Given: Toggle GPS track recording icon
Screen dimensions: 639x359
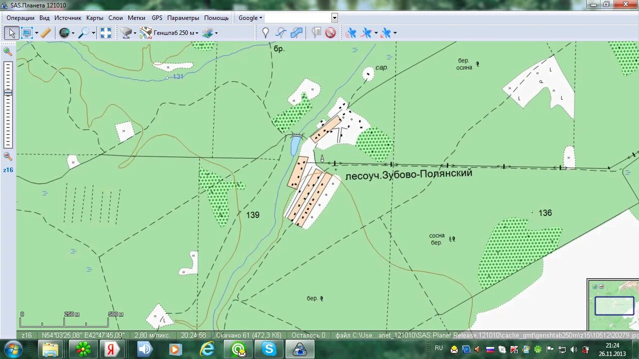Looking at the screenshot, I should point(367,33).
